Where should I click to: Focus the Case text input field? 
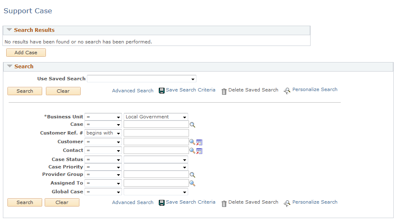(156, 124)
